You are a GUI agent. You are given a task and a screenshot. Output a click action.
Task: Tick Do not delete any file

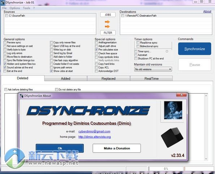(56, 90)
